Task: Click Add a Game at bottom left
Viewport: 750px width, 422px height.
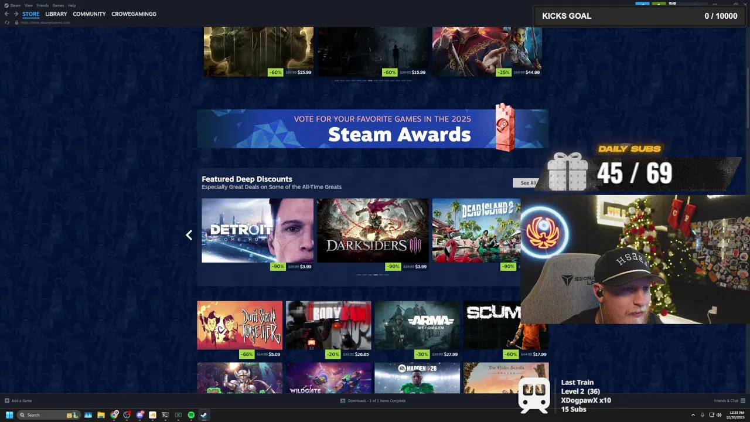Action: (18, 401)
